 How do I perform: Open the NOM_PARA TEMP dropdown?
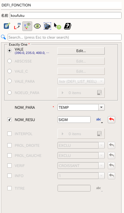click(x=81, y=107)
